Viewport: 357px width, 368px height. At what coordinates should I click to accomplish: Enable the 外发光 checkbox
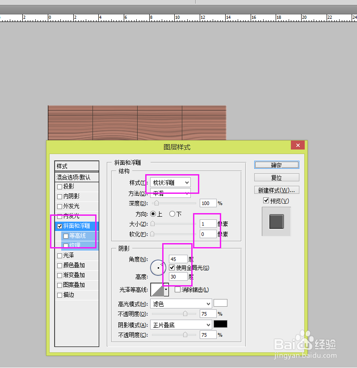pos(60,206)
